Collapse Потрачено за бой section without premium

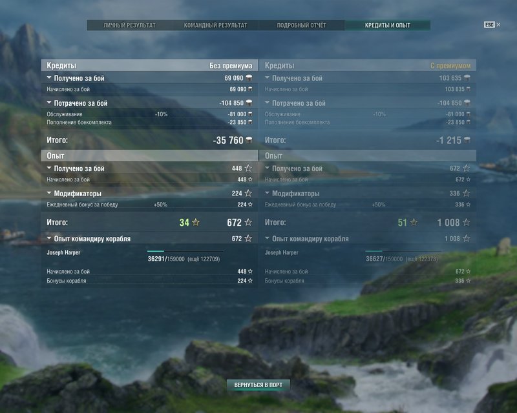(x=49, y=103)
